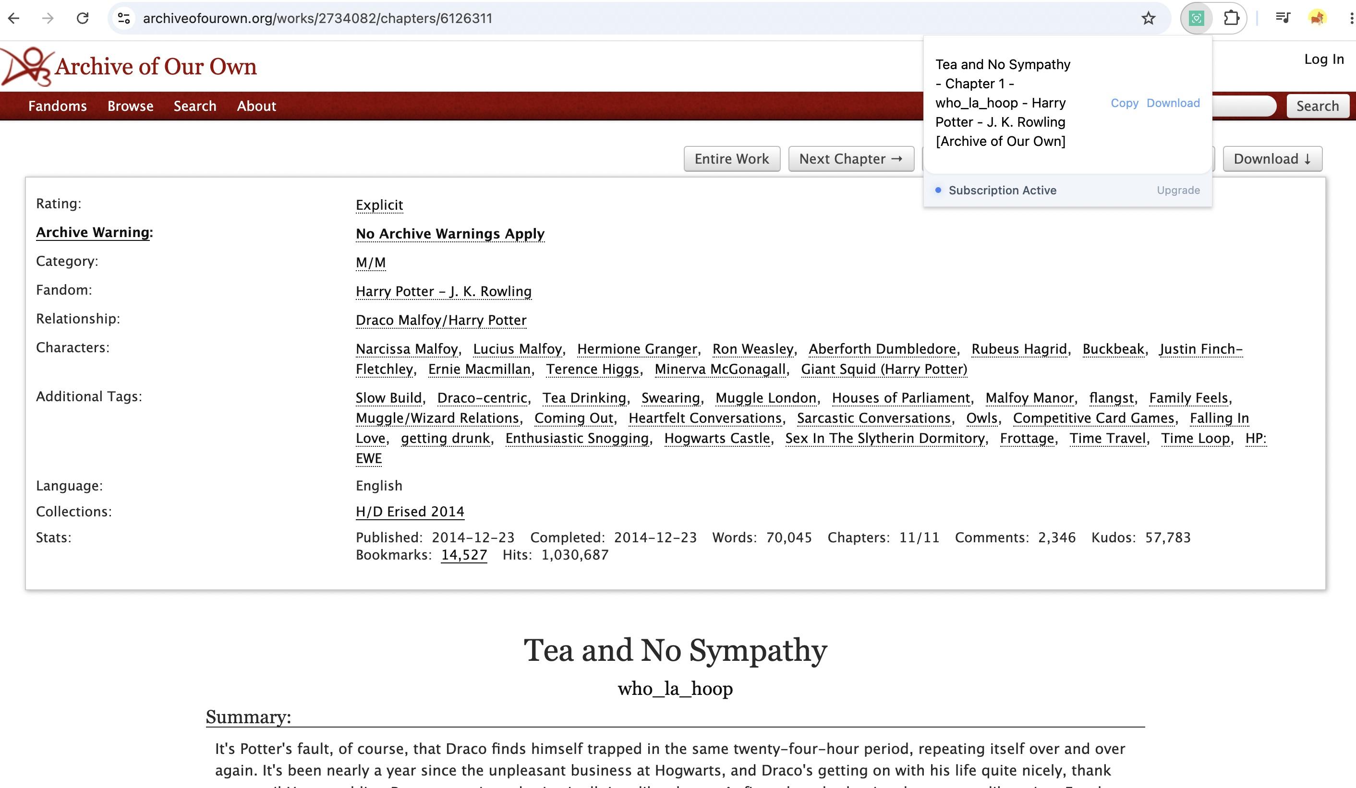Click Copy in the extension popup
The height and width of the screenshot is (788, 1356).
[1125, 103]
